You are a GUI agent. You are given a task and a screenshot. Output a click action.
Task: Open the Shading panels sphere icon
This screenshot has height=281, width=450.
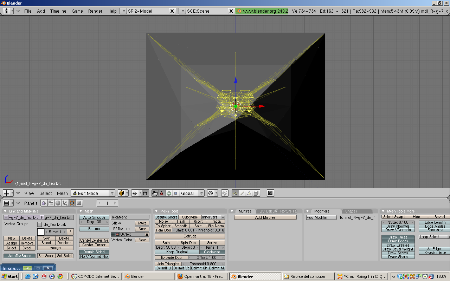pos(58,203)
